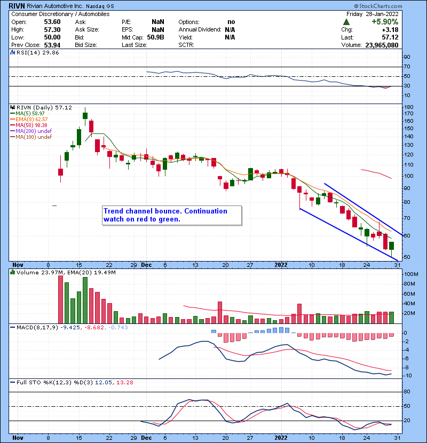Click the SCTR label

[x=186, y=45]
